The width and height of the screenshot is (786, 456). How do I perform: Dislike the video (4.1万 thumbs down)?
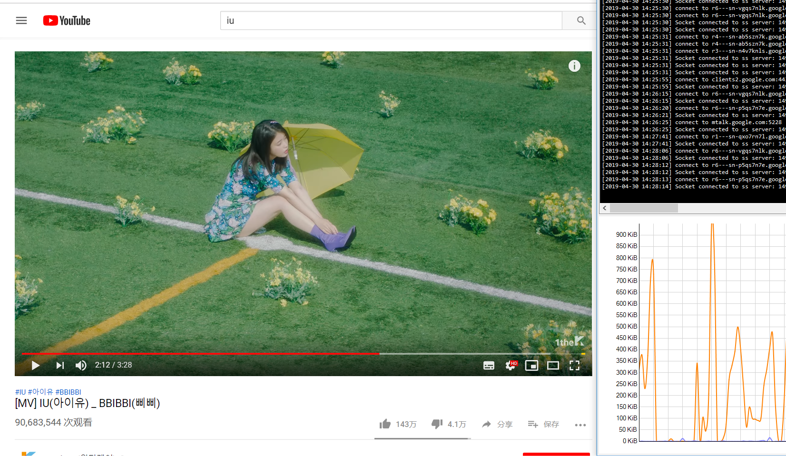449,424
